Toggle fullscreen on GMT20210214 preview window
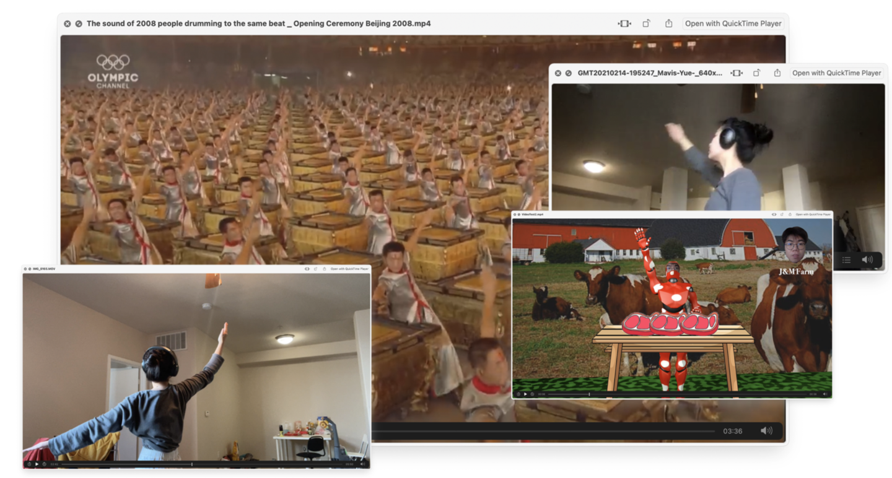892x478 pixels. 568,73
